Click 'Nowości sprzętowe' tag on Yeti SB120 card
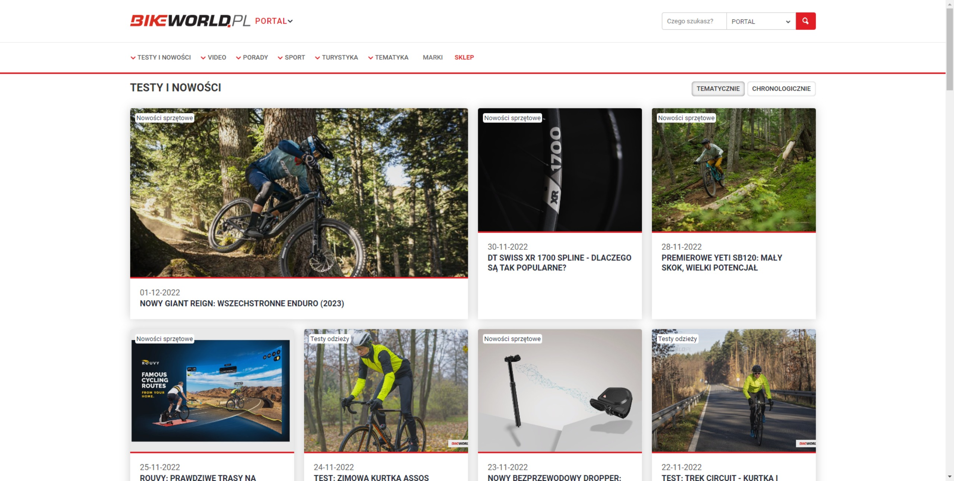The width and height of the screenshot is (954, 481). coord(686,118)
